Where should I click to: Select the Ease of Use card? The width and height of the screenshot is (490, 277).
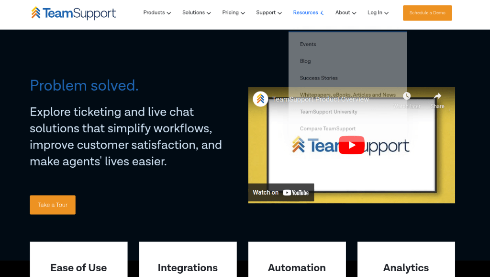click(78, 259)
